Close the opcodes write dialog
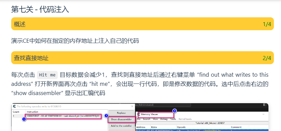The image size is (281, 131). point(132,106)
